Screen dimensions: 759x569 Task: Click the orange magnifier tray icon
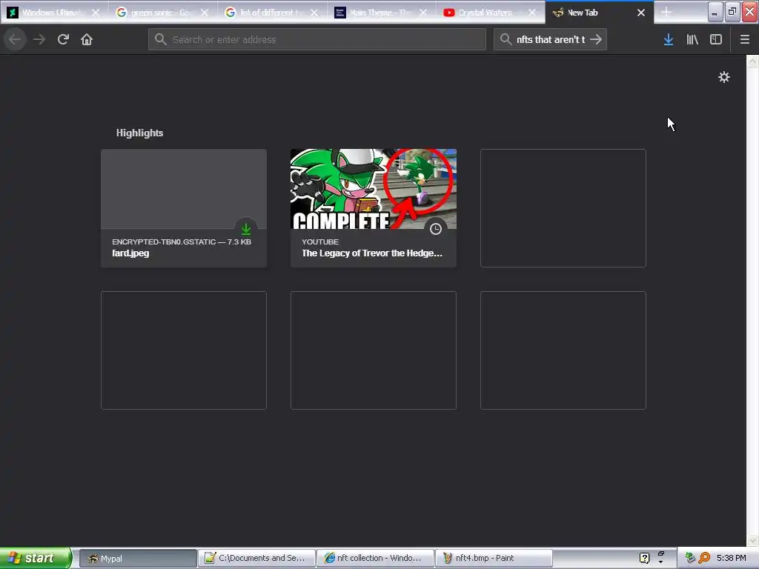704,558
